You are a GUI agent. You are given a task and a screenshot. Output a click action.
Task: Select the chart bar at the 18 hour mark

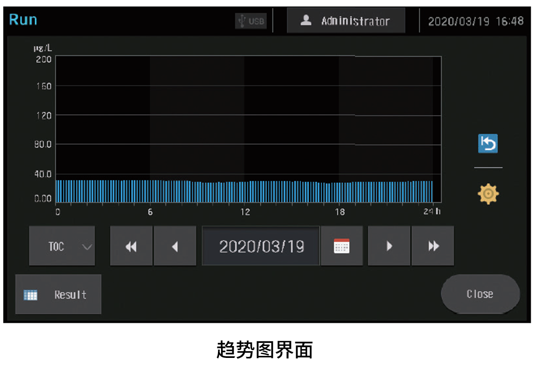pyautogui.click(x=339, y=192)
